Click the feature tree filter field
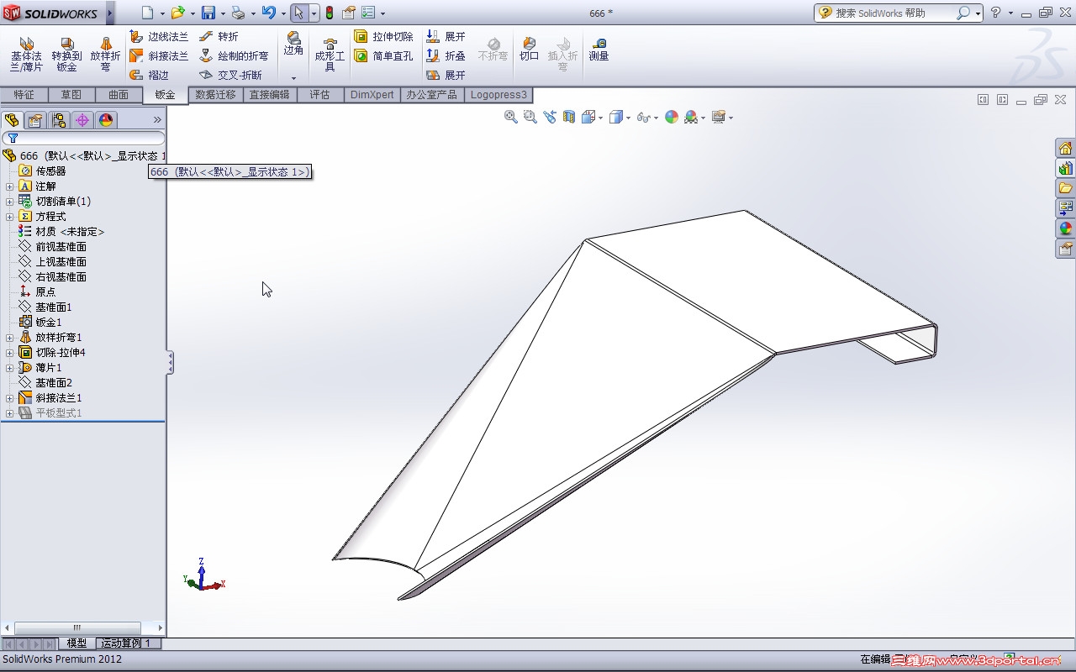 pyautogui.click(x=83, y=138)
